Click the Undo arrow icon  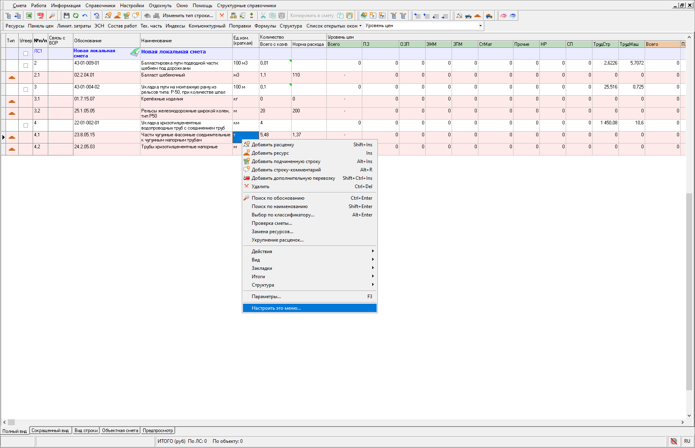(x=85, y=16)
